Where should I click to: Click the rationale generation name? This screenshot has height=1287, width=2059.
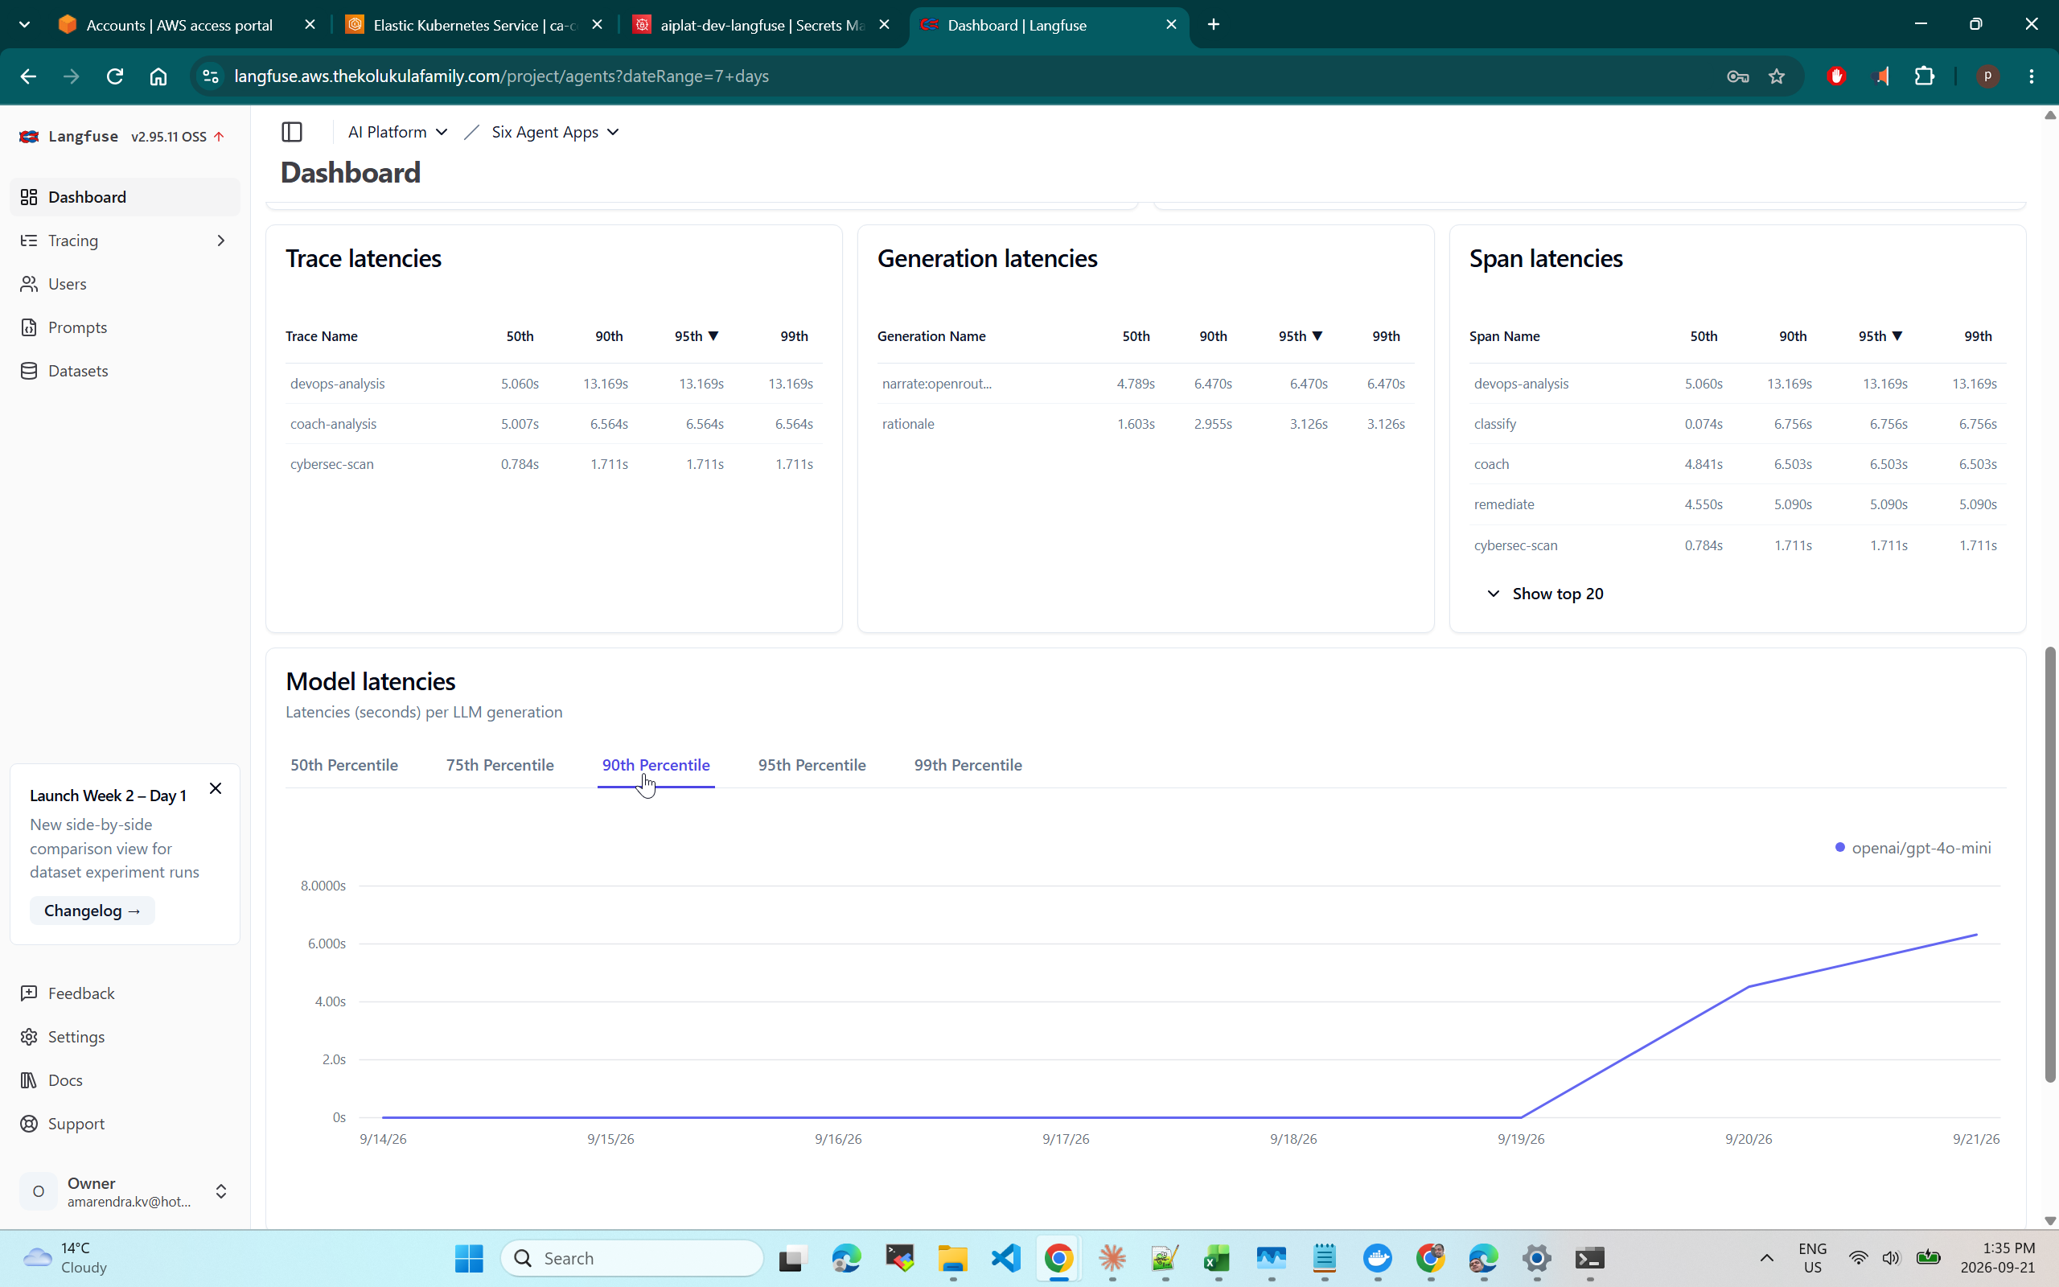click(908, 424)
